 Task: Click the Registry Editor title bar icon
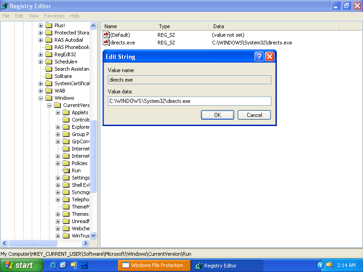click(x=5, y=6)
